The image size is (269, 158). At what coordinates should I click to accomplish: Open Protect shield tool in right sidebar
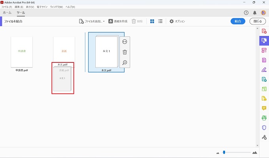[264, 128]
